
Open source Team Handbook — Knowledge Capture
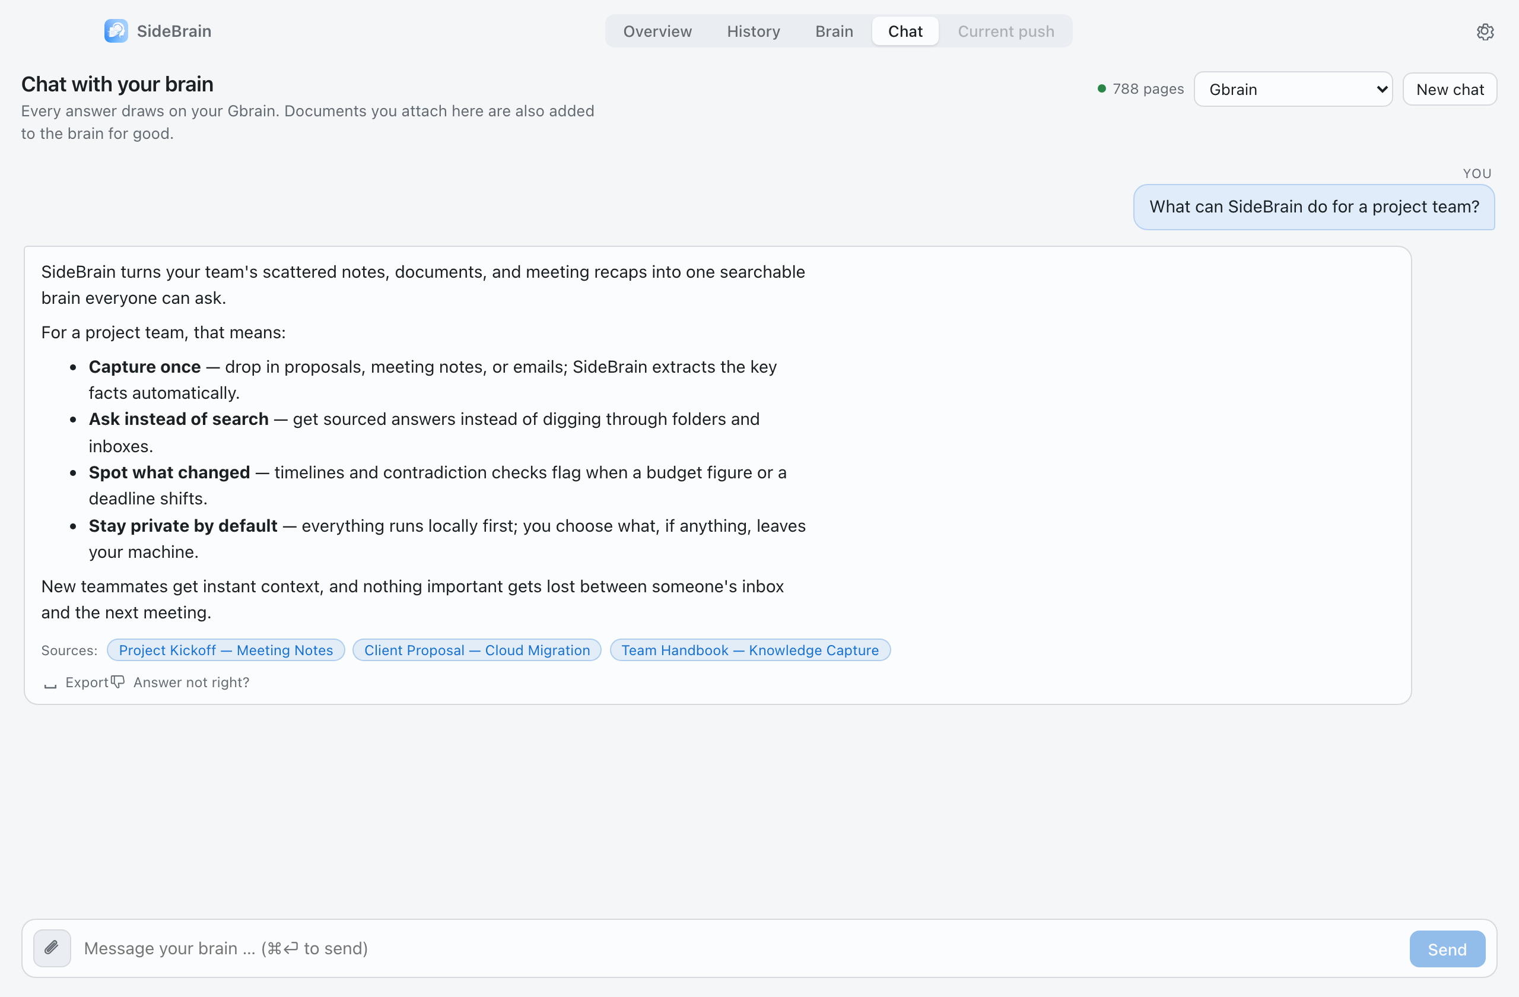(x=750, y=650)
